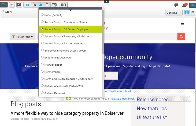Open the comments speech bubble
196x126 pixels.
(x=176, y=5)
